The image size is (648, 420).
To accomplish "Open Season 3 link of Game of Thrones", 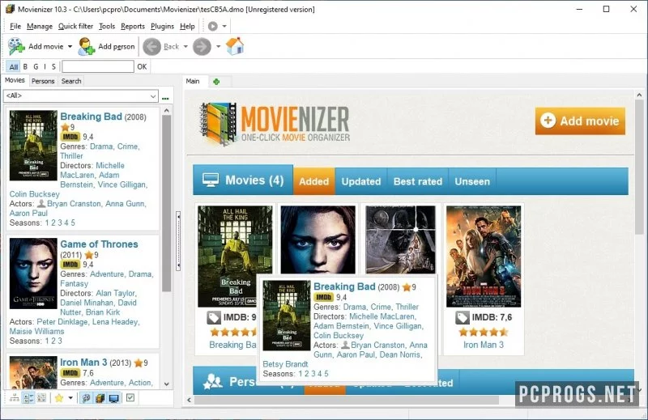I will click(x=60, y=341).
